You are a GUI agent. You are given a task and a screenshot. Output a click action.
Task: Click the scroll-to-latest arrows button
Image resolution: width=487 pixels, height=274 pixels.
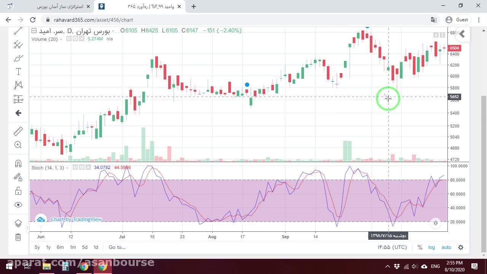pyautogui.click(x=436, y=223)
